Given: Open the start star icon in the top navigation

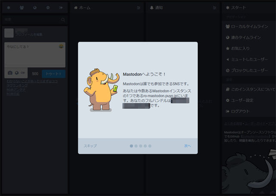Looking at the screenshot, I should [x=9, y=8].
